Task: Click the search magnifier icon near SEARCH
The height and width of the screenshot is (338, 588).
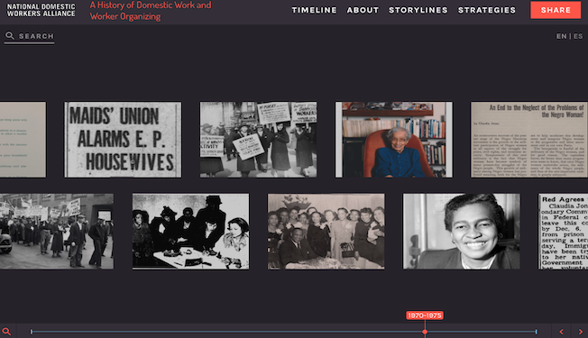Action: point(10,35)
